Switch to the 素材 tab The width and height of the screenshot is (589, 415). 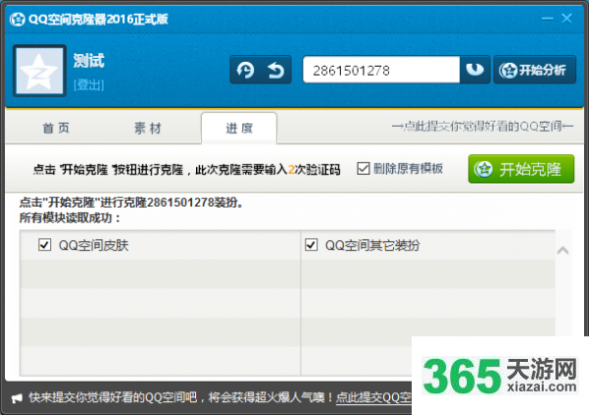pyautogui.click(x=148, y=128)
